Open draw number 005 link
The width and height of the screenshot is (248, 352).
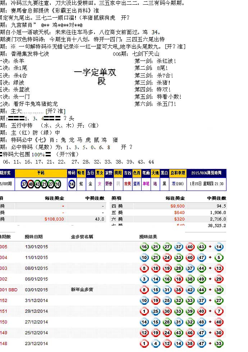4,247
